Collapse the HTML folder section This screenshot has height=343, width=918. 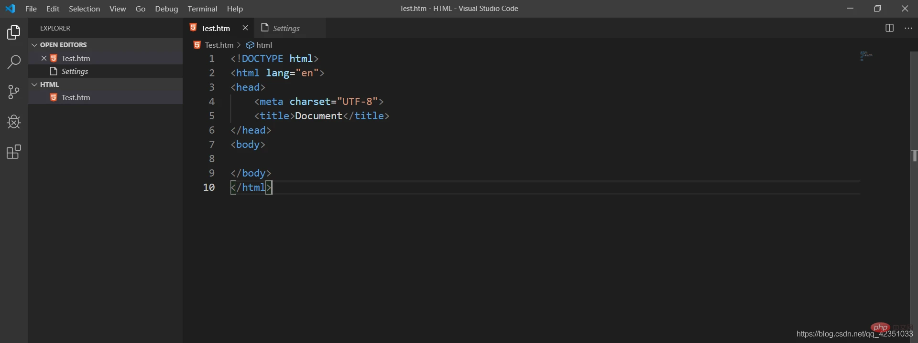click(x=34, y=84)
